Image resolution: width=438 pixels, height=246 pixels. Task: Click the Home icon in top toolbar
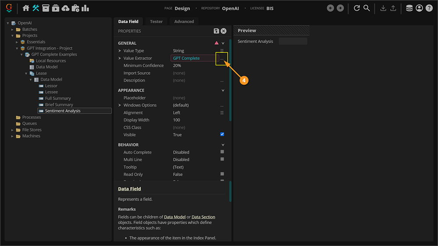[26, 8]
